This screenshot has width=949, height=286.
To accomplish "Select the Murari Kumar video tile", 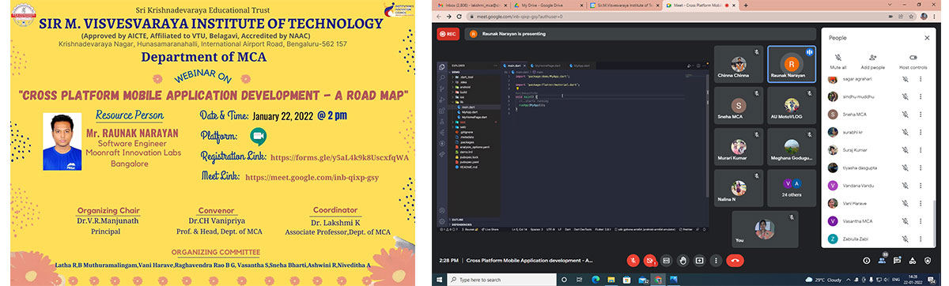I will pos(738,146).
